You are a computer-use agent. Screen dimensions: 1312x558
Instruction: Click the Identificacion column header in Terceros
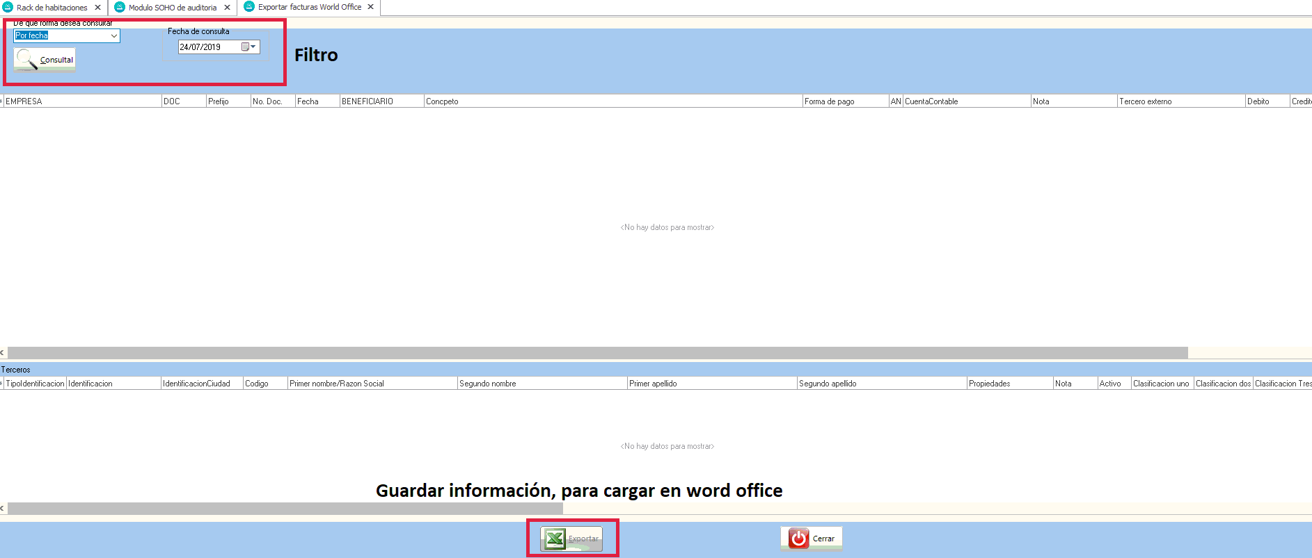(113, 384)
